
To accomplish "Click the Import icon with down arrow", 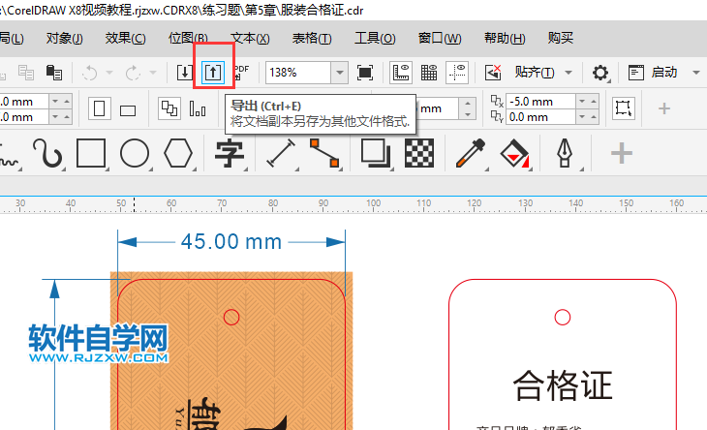I will tap(185, 73).
